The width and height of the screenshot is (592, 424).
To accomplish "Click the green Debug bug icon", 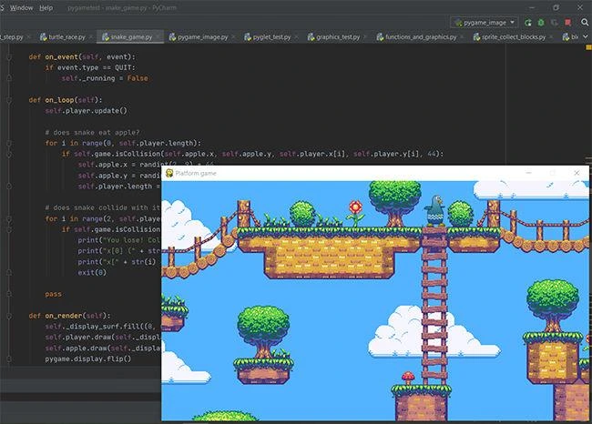I will [541, 23].
